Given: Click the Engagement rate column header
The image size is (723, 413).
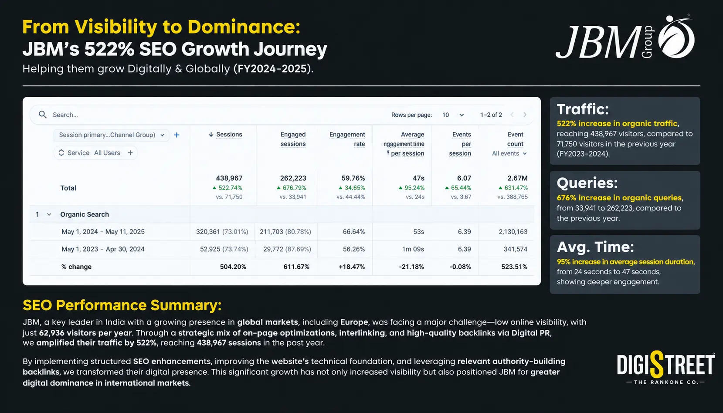Looking at the screenshot, I should pyautogui.click(x=347, y=139).
